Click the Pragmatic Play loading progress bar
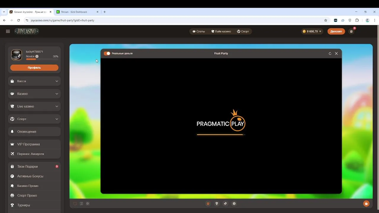379x213 pixels. (221, 135)
